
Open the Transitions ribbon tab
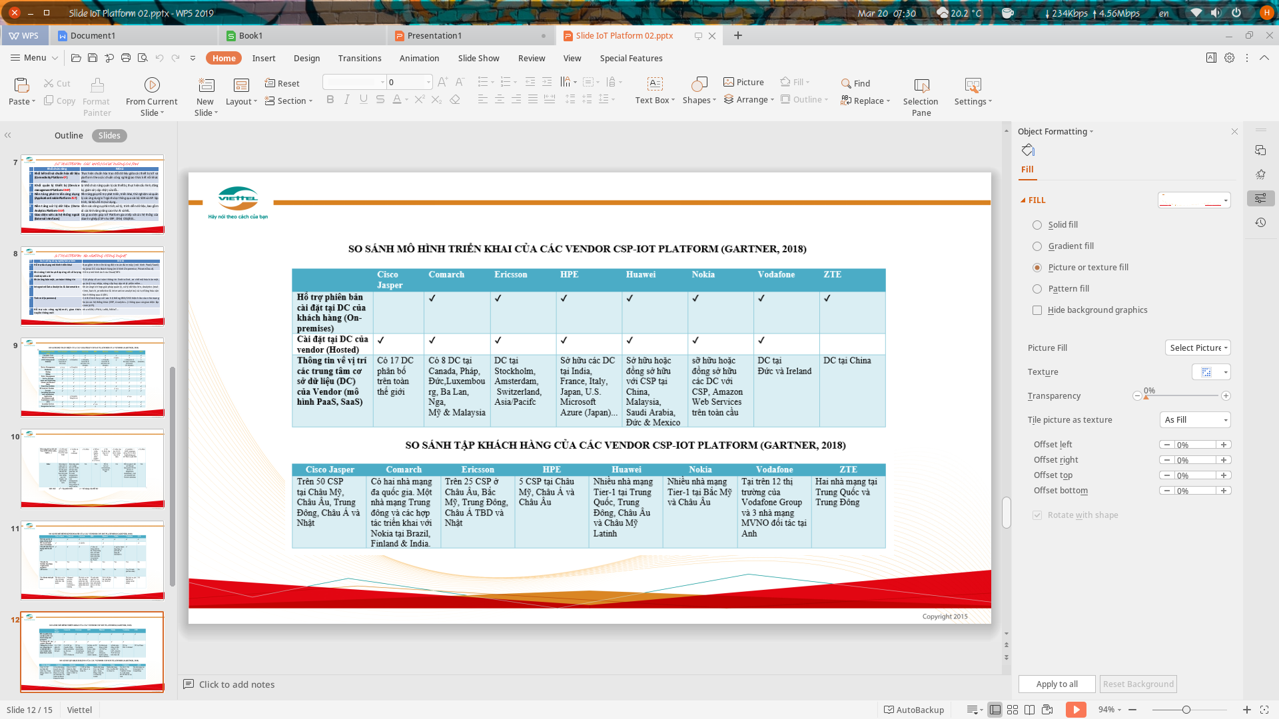pos(360,58)
